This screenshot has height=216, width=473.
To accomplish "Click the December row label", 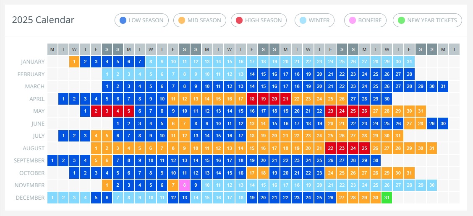I will (30, 198).
